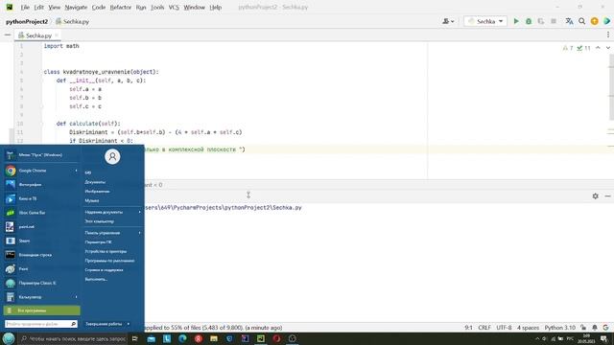The height and width of the screenshot is (345, 614).
Task: Open the VCS menu
Action: pyautogui.click(x=174, y=7)
